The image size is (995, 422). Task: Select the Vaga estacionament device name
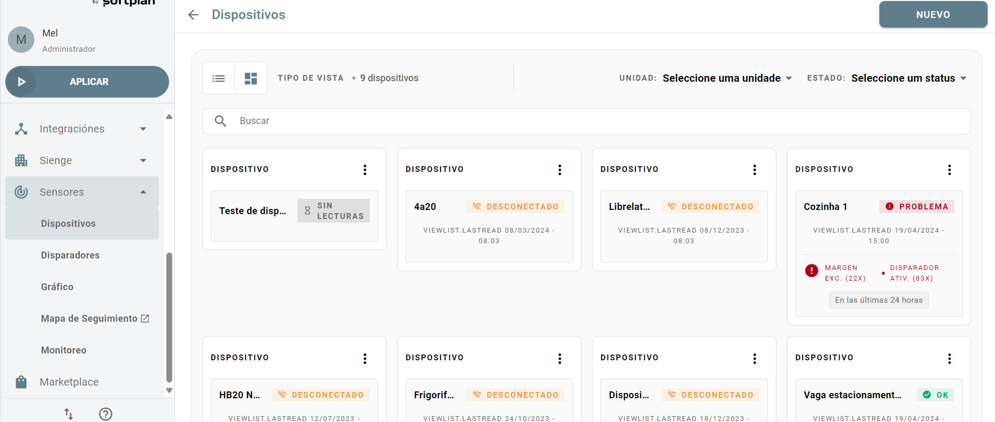point(852,395)
